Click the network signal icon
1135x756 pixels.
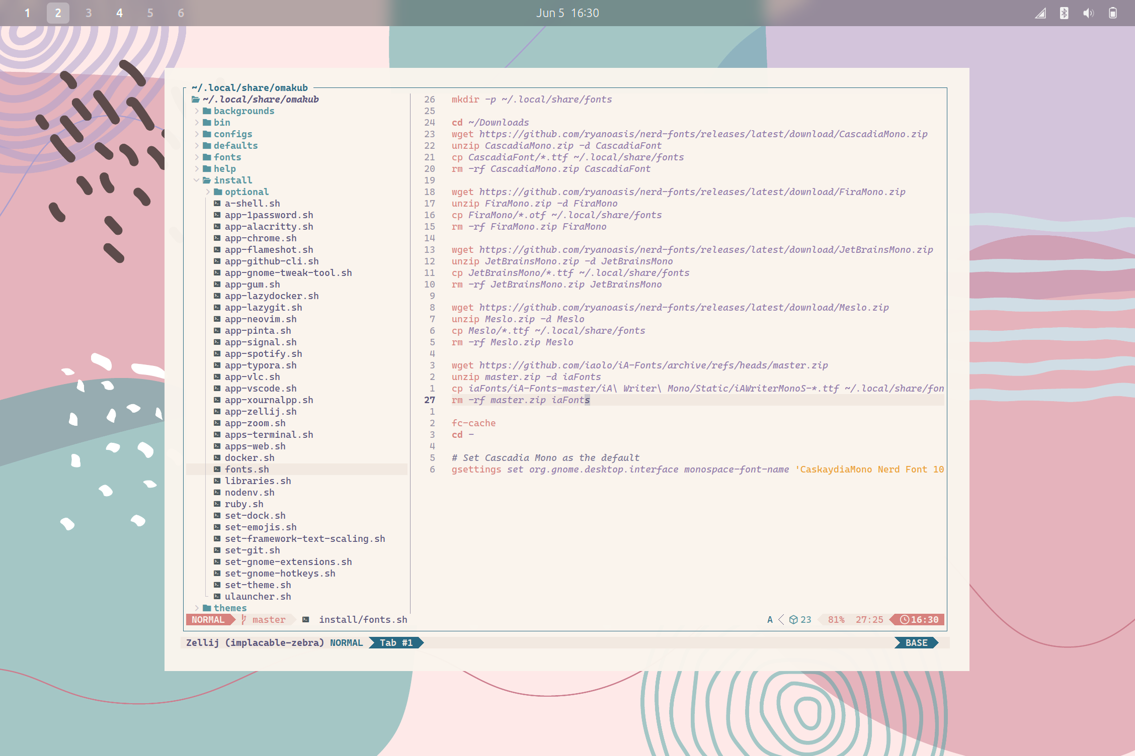(1040, 13)
